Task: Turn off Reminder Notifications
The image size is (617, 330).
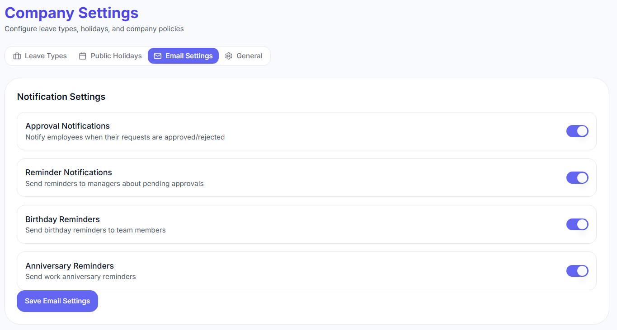Action: click(577, 177)
